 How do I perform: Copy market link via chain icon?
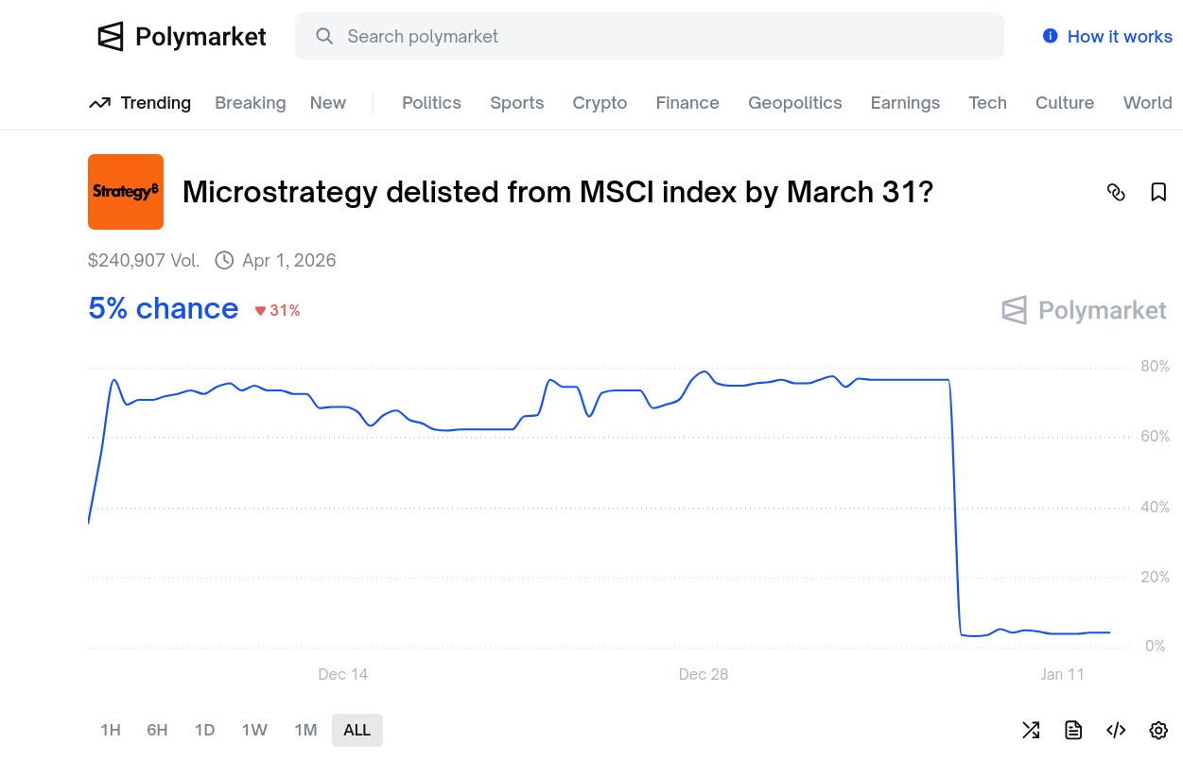pyautogui.click(x=1116, y=192)
